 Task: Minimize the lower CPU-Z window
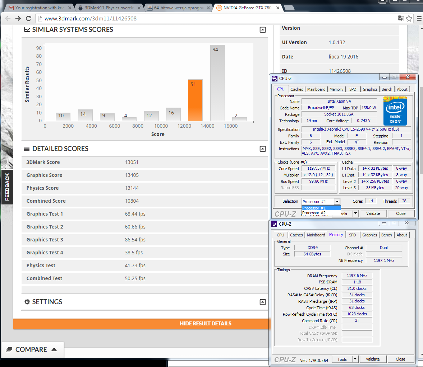384,223
